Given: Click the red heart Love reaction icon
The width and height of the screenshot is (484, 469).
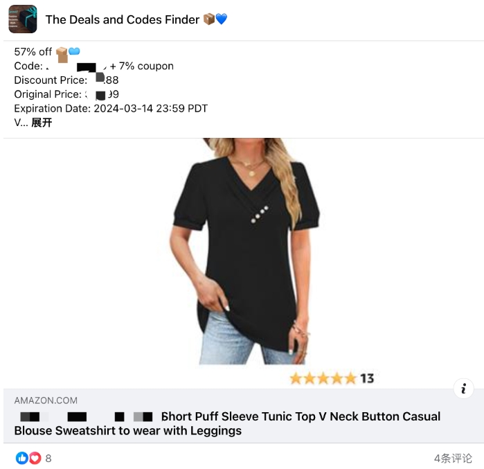Looking at the screenshot, I should pyautogui.click(x=35, y=458).
